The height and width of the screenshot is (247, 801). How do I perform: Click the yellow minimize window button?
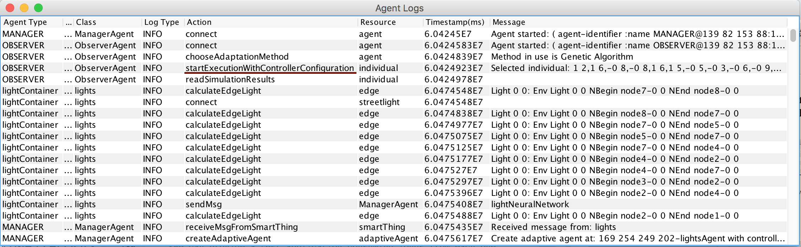24,8
